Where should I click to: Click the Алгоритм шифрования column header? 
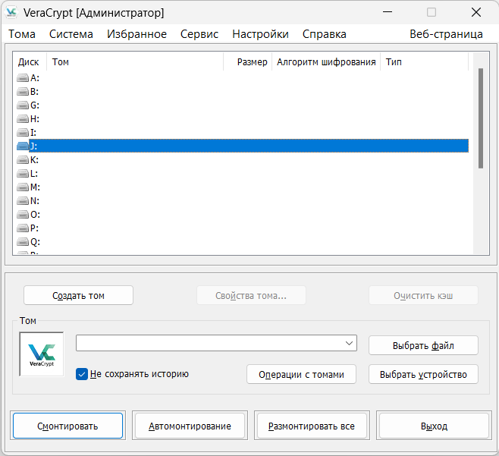coord(326,61)
